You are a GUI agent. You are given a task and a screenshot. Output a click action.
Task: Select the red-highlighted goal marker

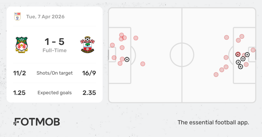tap(238, 54)
